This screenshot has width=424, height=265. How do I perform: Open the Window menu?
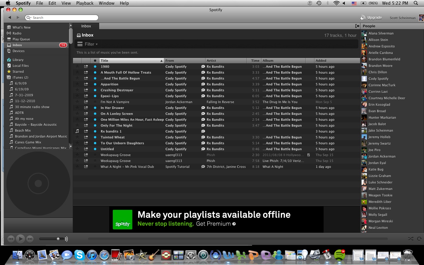click(107, 3)
